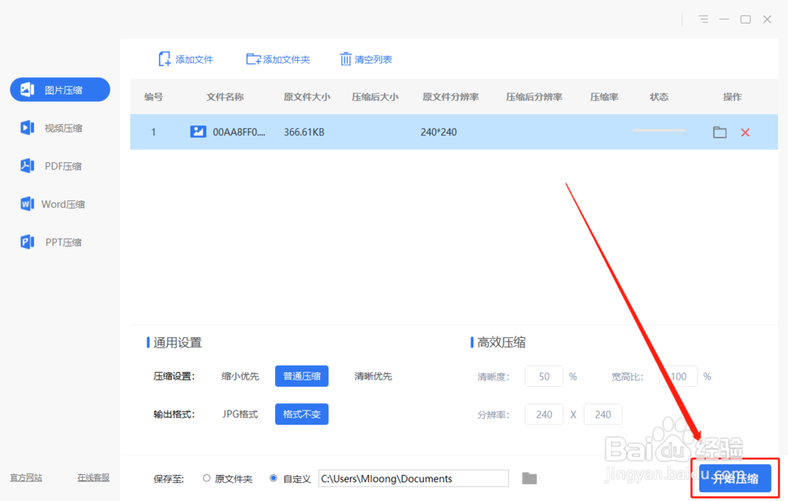
Task: Click the 添加文件 add-file icon
Action: (x=164, y=58)
